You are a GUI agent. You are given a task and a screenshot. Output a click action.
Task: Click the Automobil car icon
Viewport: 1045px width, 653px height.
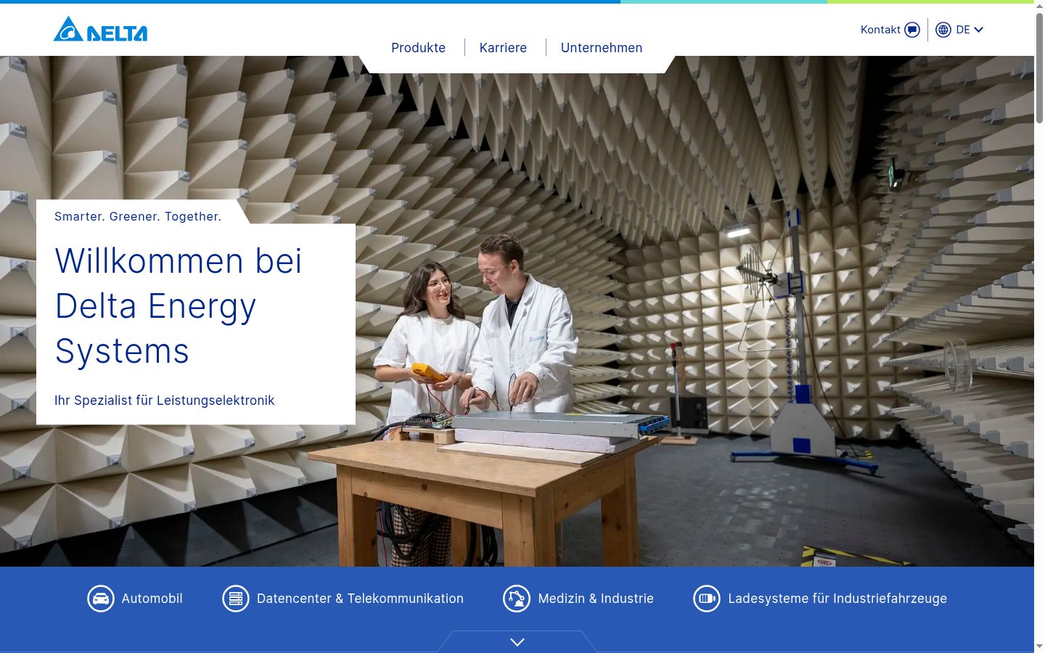(101, 599)
